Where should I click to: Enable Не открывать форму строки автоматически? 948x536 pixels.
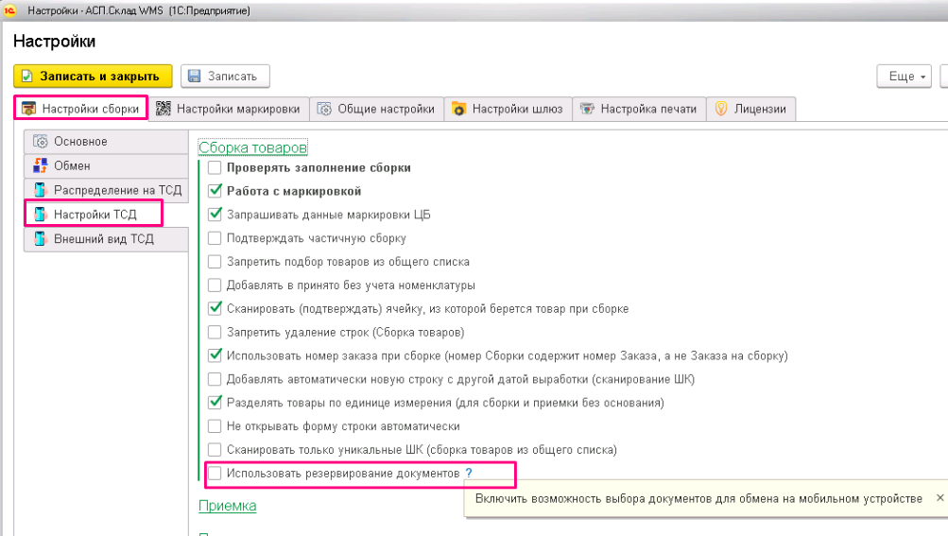pos(215,426)
